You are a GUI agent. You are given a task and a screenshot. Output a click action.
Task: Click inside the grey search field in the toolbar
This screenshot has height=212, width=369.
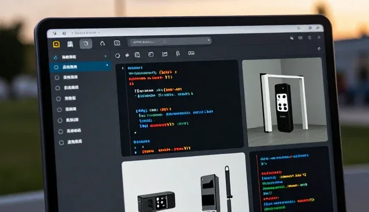click(169, 41)
